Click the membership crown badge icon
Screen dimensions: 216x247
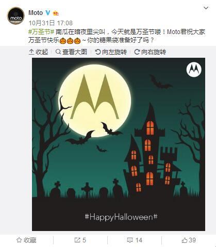(56, 13)
